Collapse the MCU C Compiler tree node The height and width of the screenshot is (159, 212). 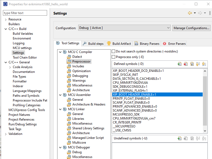tap(60, 52)
